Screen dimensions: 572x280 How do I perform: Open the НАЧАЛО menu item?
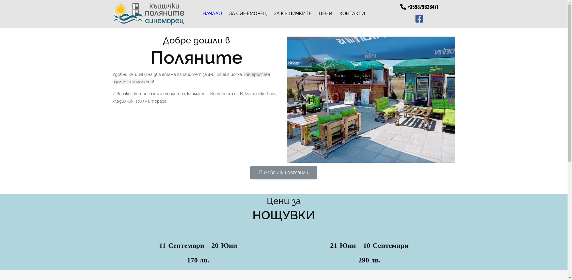[x=212, y=13]
